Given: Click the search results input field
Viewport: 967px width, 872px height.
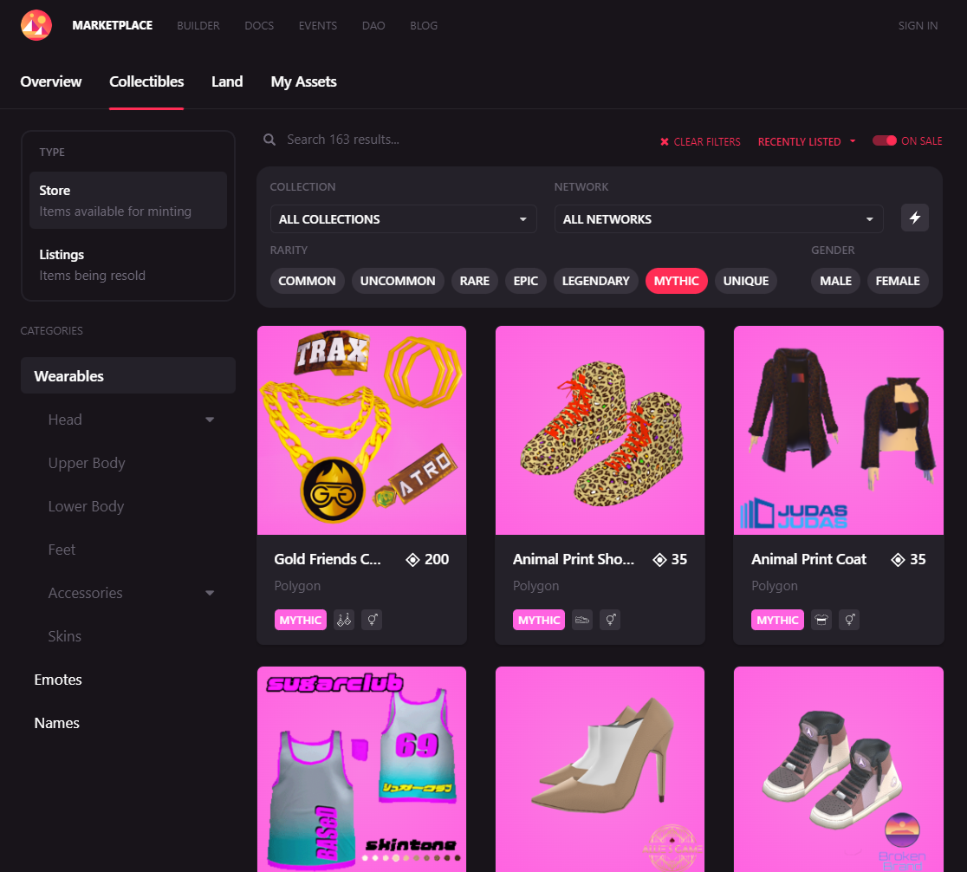Looking at the screenshot, I should [457, 140].
